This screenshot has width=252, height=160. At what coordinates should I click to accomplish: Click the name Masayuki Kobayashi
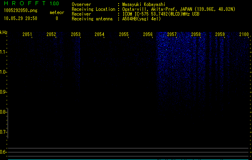tap(144, 4)
